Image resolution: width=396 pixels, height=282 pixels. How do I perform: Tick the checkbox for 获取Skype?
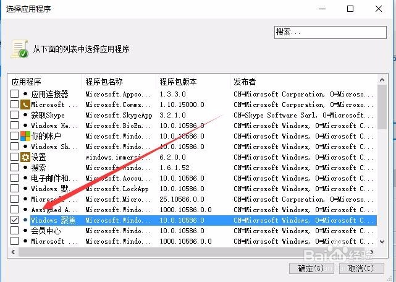[x=15, y=115]
